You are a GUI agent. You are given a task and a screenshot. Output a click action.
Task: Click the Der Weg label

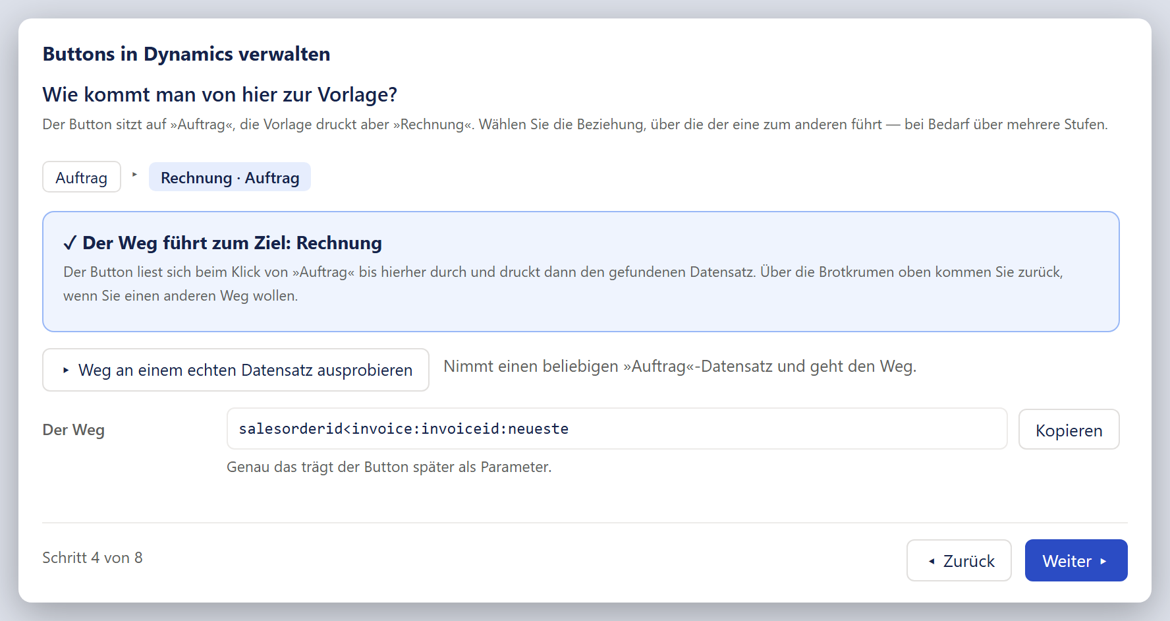(74, 430)
